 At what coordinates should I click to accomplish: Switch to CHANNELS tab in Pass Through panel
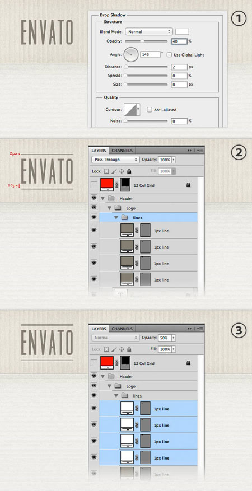(123, 151)
